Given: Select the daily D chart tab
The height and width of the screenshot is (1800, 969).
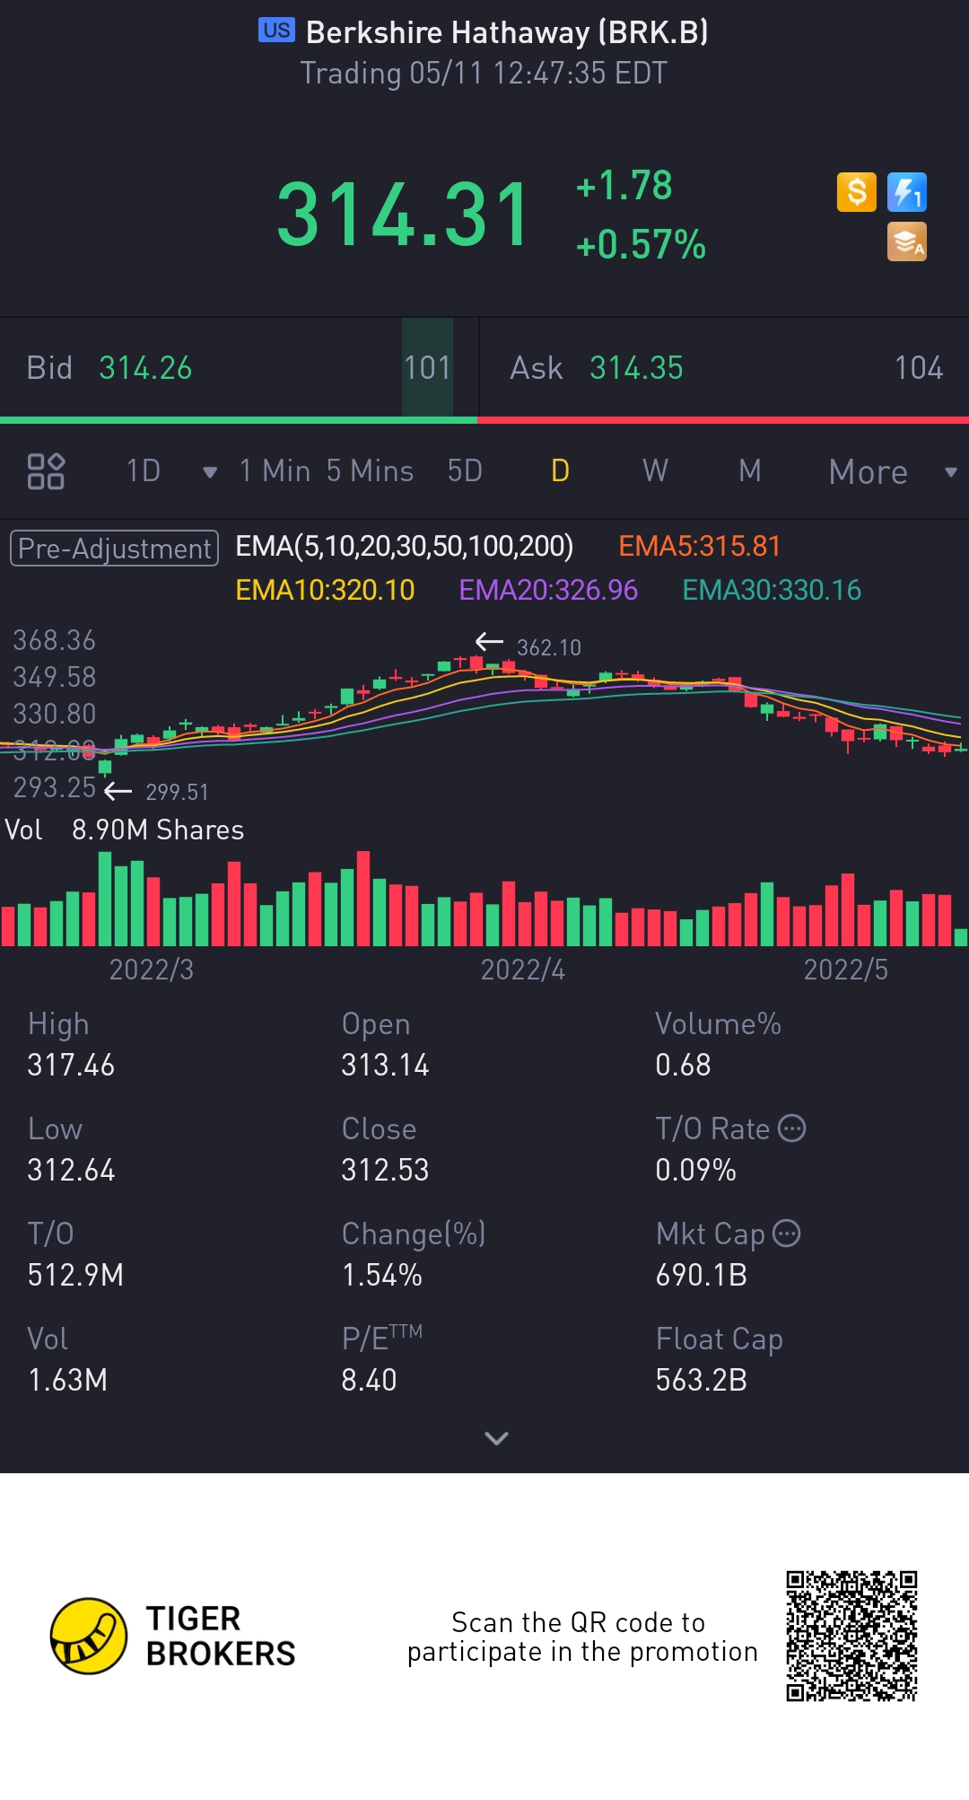Looking at the screenshot, I should [x=560, y=470].
